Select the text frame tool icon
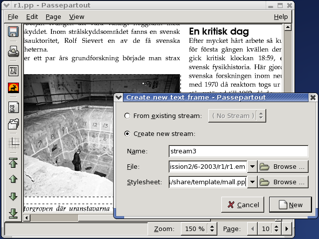Screen dimensions: 319x239 coord(13,70)
